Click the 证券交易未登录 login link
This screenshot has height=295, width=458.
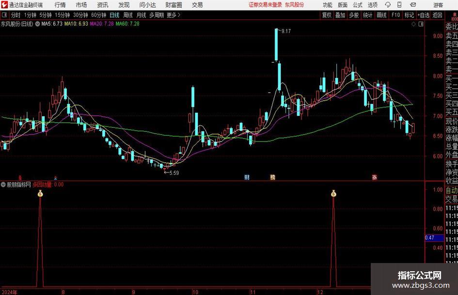[x=265, y=5]
